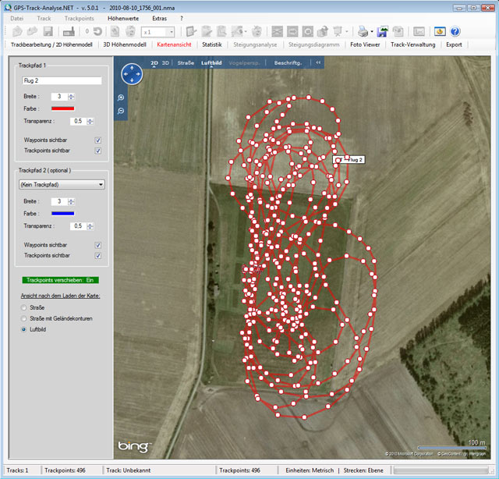Click the copy image toolbar icon
This screenshot has height=479, width=499.
click(x=398, y=31)
